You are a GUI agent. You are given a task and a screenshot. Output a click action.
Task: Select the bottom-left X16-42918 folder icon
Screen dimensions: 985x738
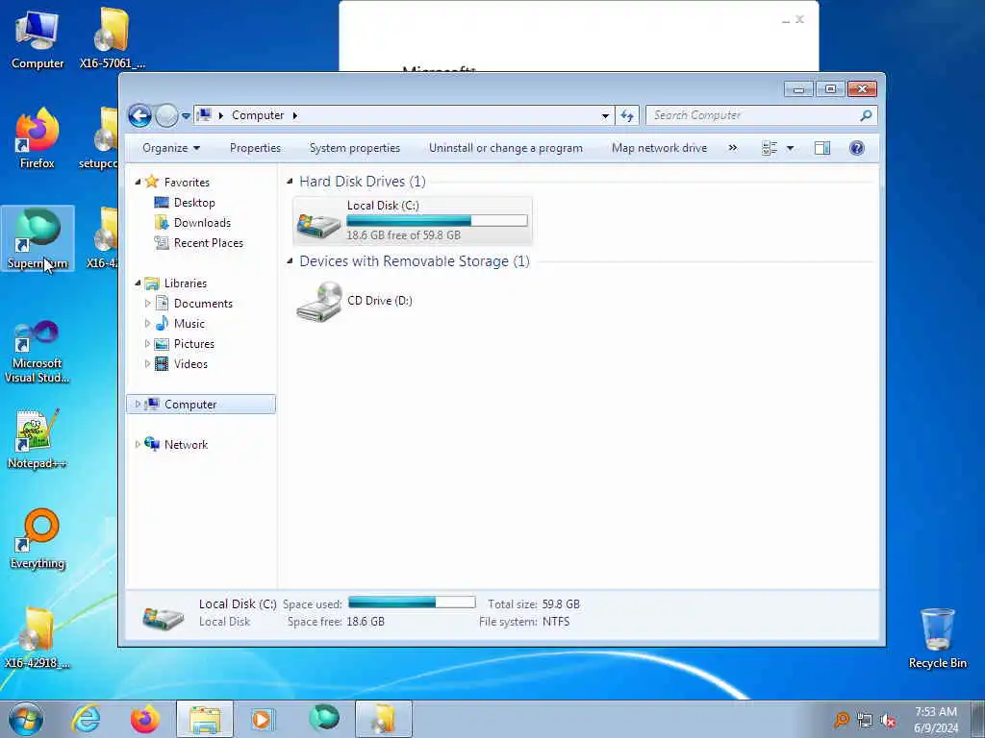[38, 638]
